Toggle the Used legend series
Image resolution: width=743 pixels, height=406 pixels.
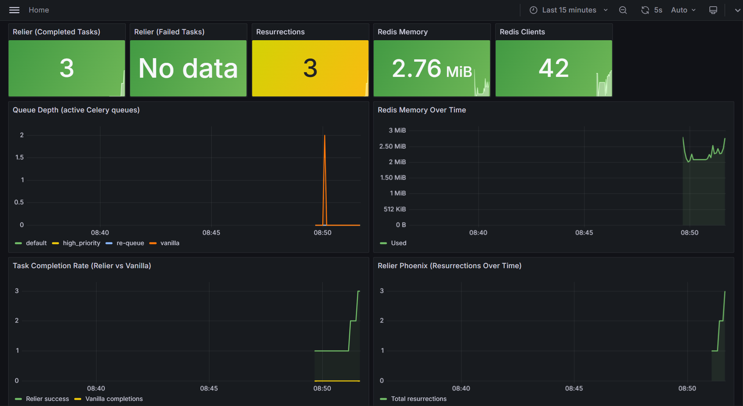coord(399,243)
